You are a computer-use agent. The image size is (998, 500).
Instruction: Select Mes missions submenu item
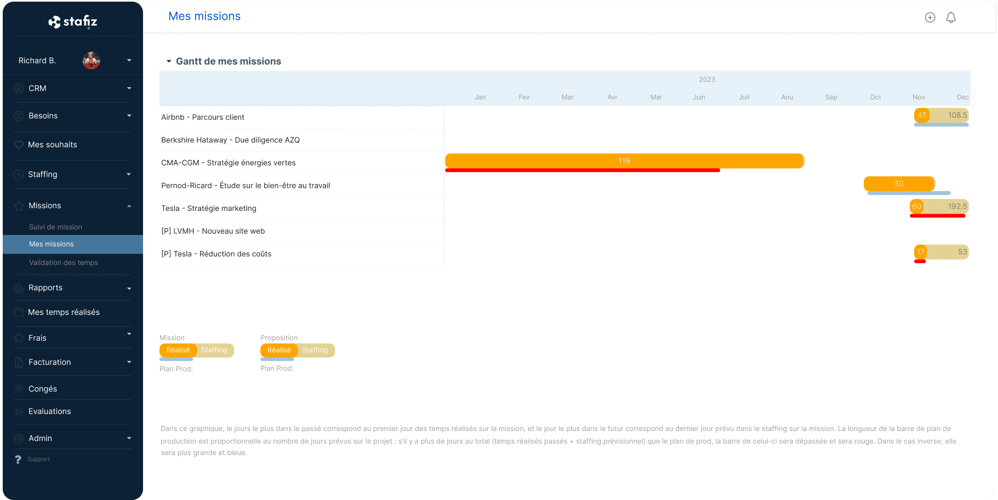coord(73,244)
